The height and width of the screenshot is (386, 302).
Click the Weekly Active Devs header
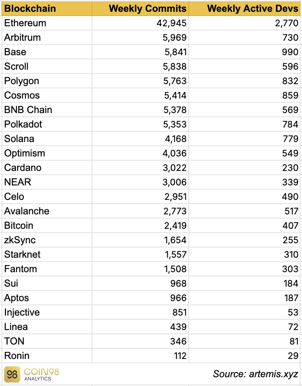253,8
